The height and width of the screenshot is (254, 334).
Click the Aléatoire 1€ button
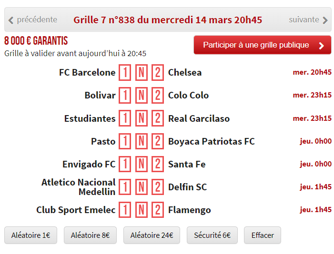coord(31,235)
